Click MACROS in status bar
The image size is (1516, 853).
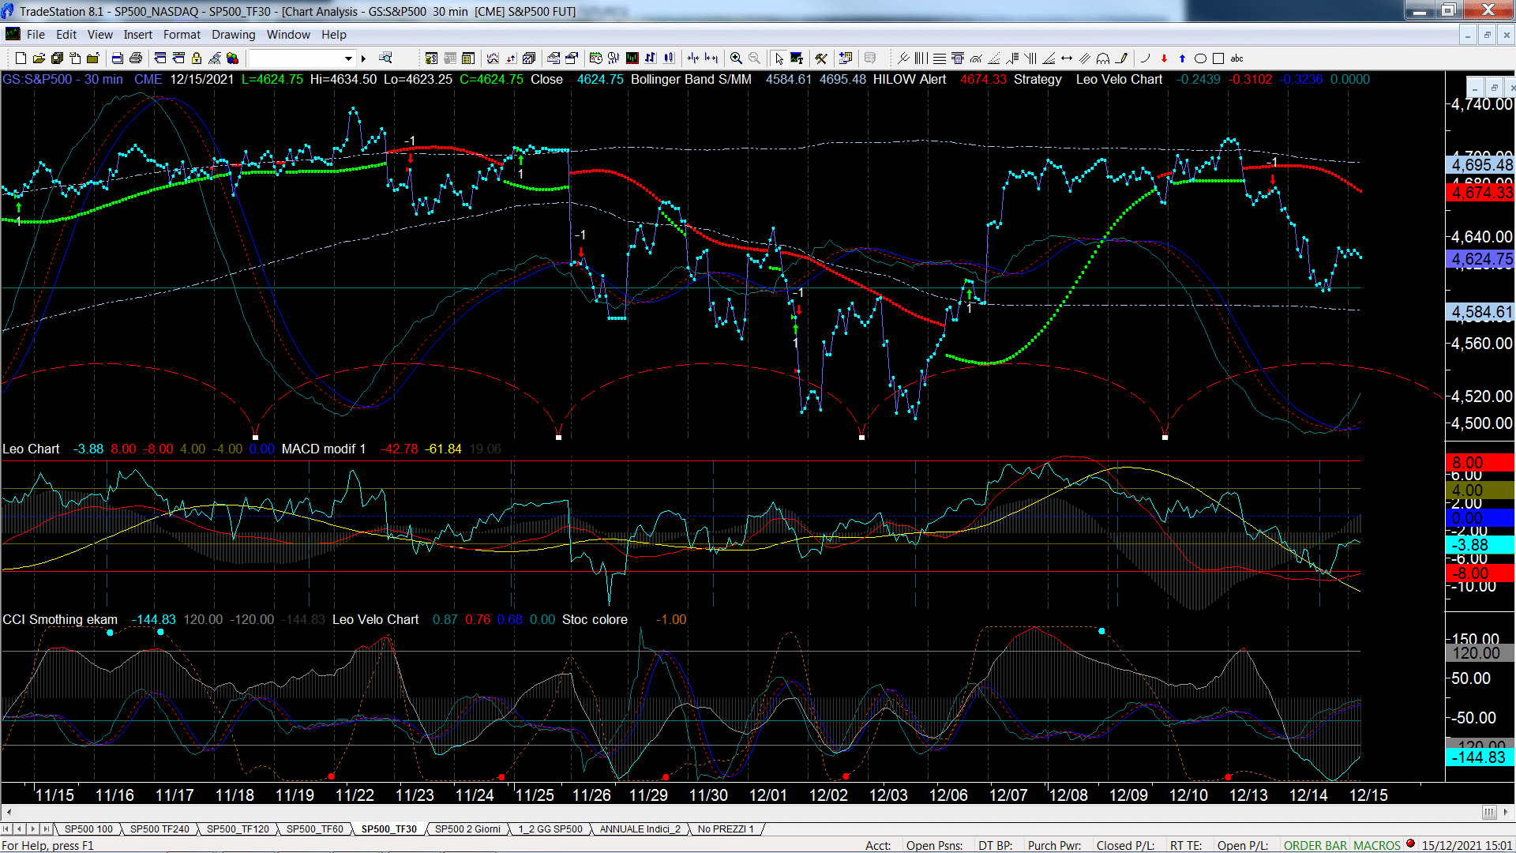pyautogui.click(x=1376, y=845)
